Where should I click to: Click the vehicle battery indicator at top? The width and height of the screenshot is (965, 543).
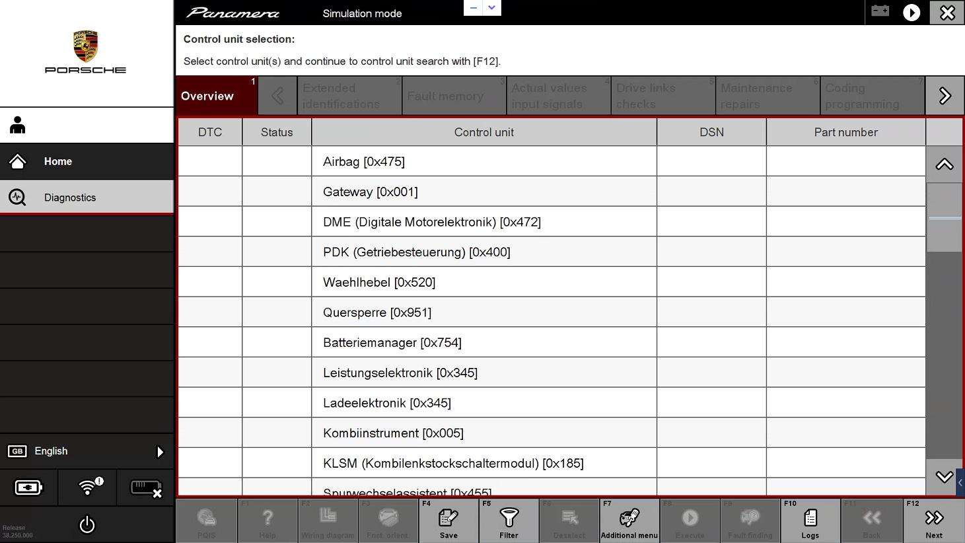coord(880,11)
